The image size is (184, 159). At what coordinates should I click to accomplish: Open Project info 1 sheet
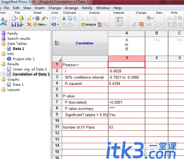[x=24, y=59]
